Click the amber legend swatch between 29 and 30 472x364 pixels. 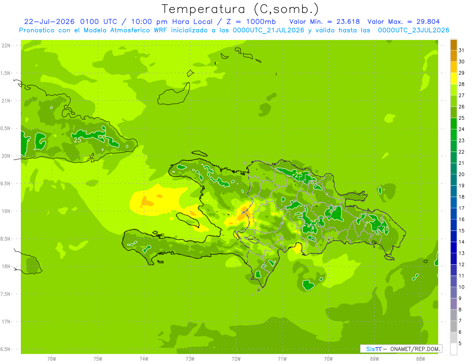(x=454, y=68)
